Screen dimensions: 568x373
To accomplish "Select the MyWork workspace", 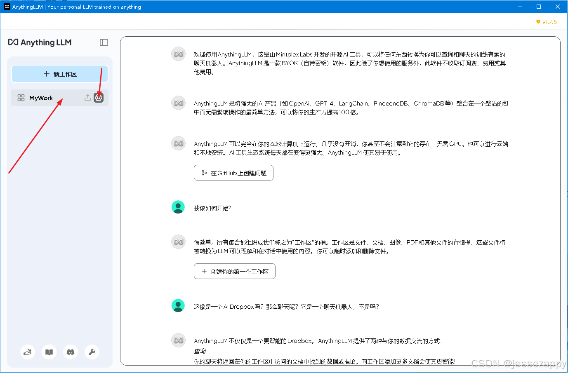I will click(60, 98).
